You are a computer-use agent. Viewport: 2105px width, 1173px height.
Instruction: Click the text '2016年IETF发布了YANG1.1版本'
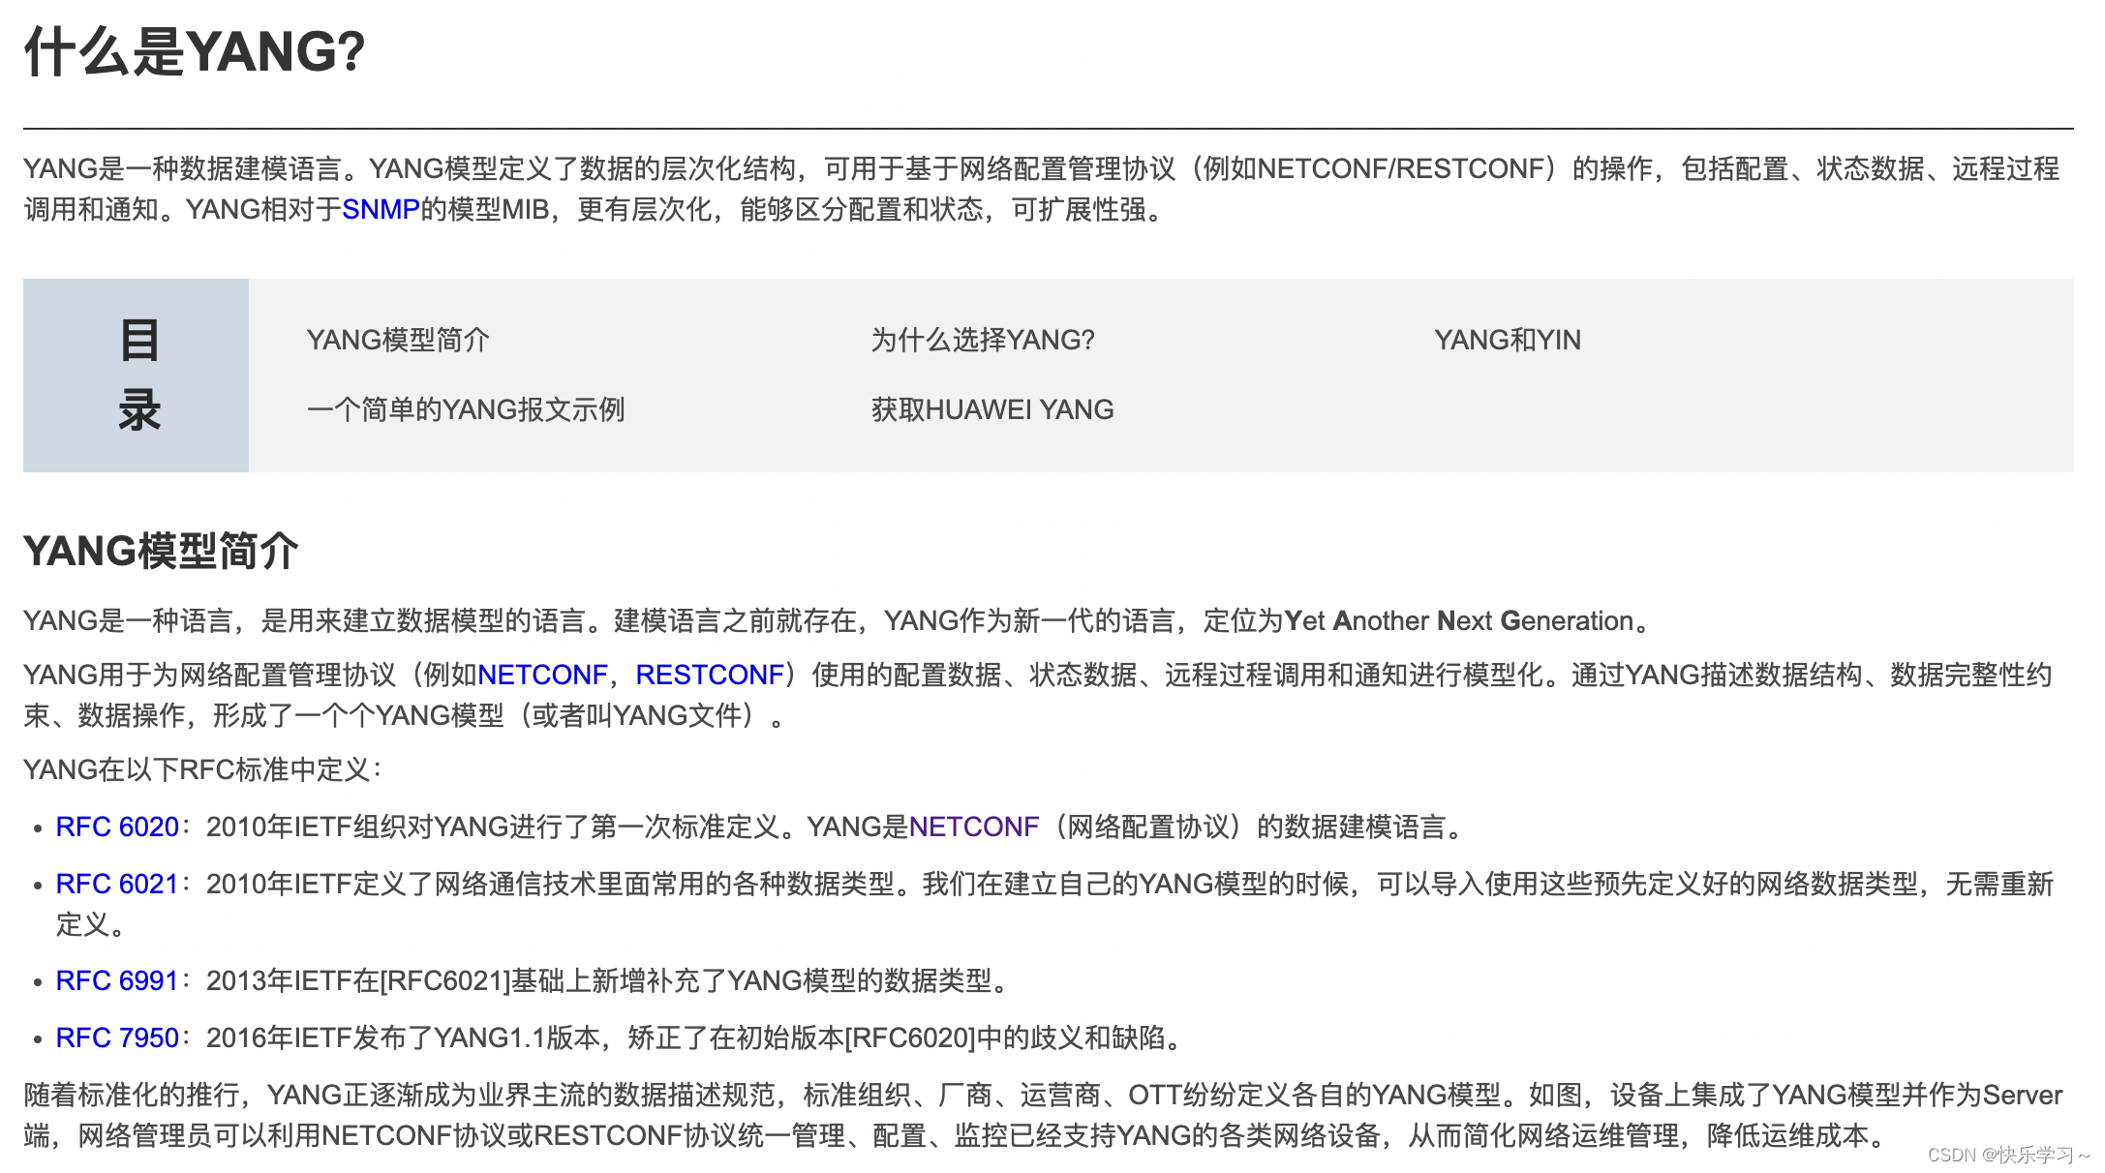click(x=403, y=1038)
